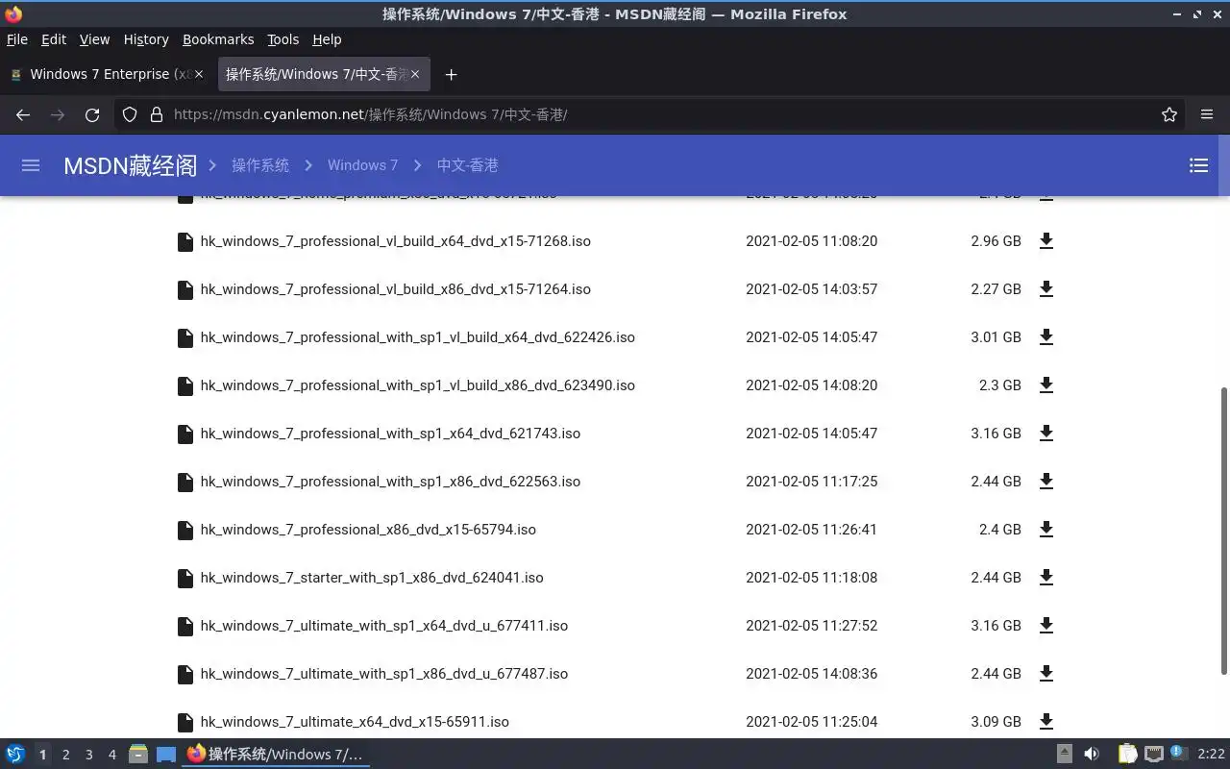Click the notification tray icon with badge

(1179, 755)
